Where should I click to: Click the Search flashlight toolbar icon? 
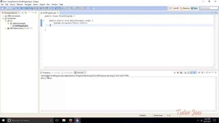pos(50,8)
